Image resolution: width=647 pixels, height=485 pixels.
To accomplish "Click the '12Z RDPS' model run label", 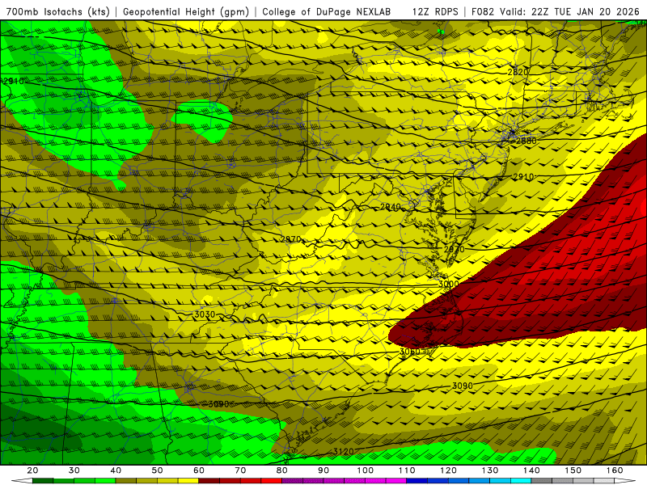I will pos(435,12).
